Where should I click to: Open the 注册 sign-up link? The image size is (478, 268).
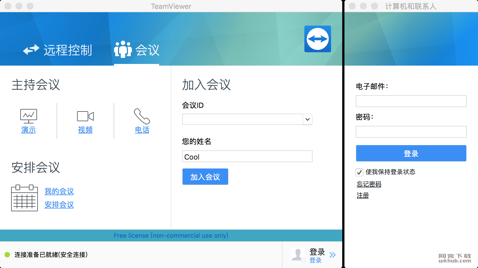[363, 195]
